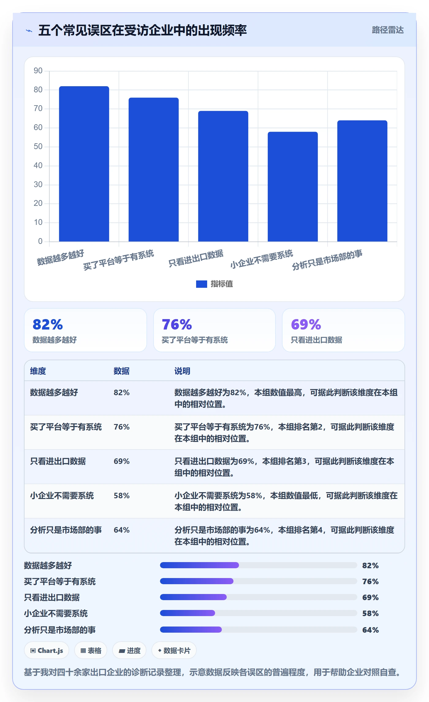This screenshot has height=702, width=429.
Task: Click the 表格 tag
Action: point(91,650)
